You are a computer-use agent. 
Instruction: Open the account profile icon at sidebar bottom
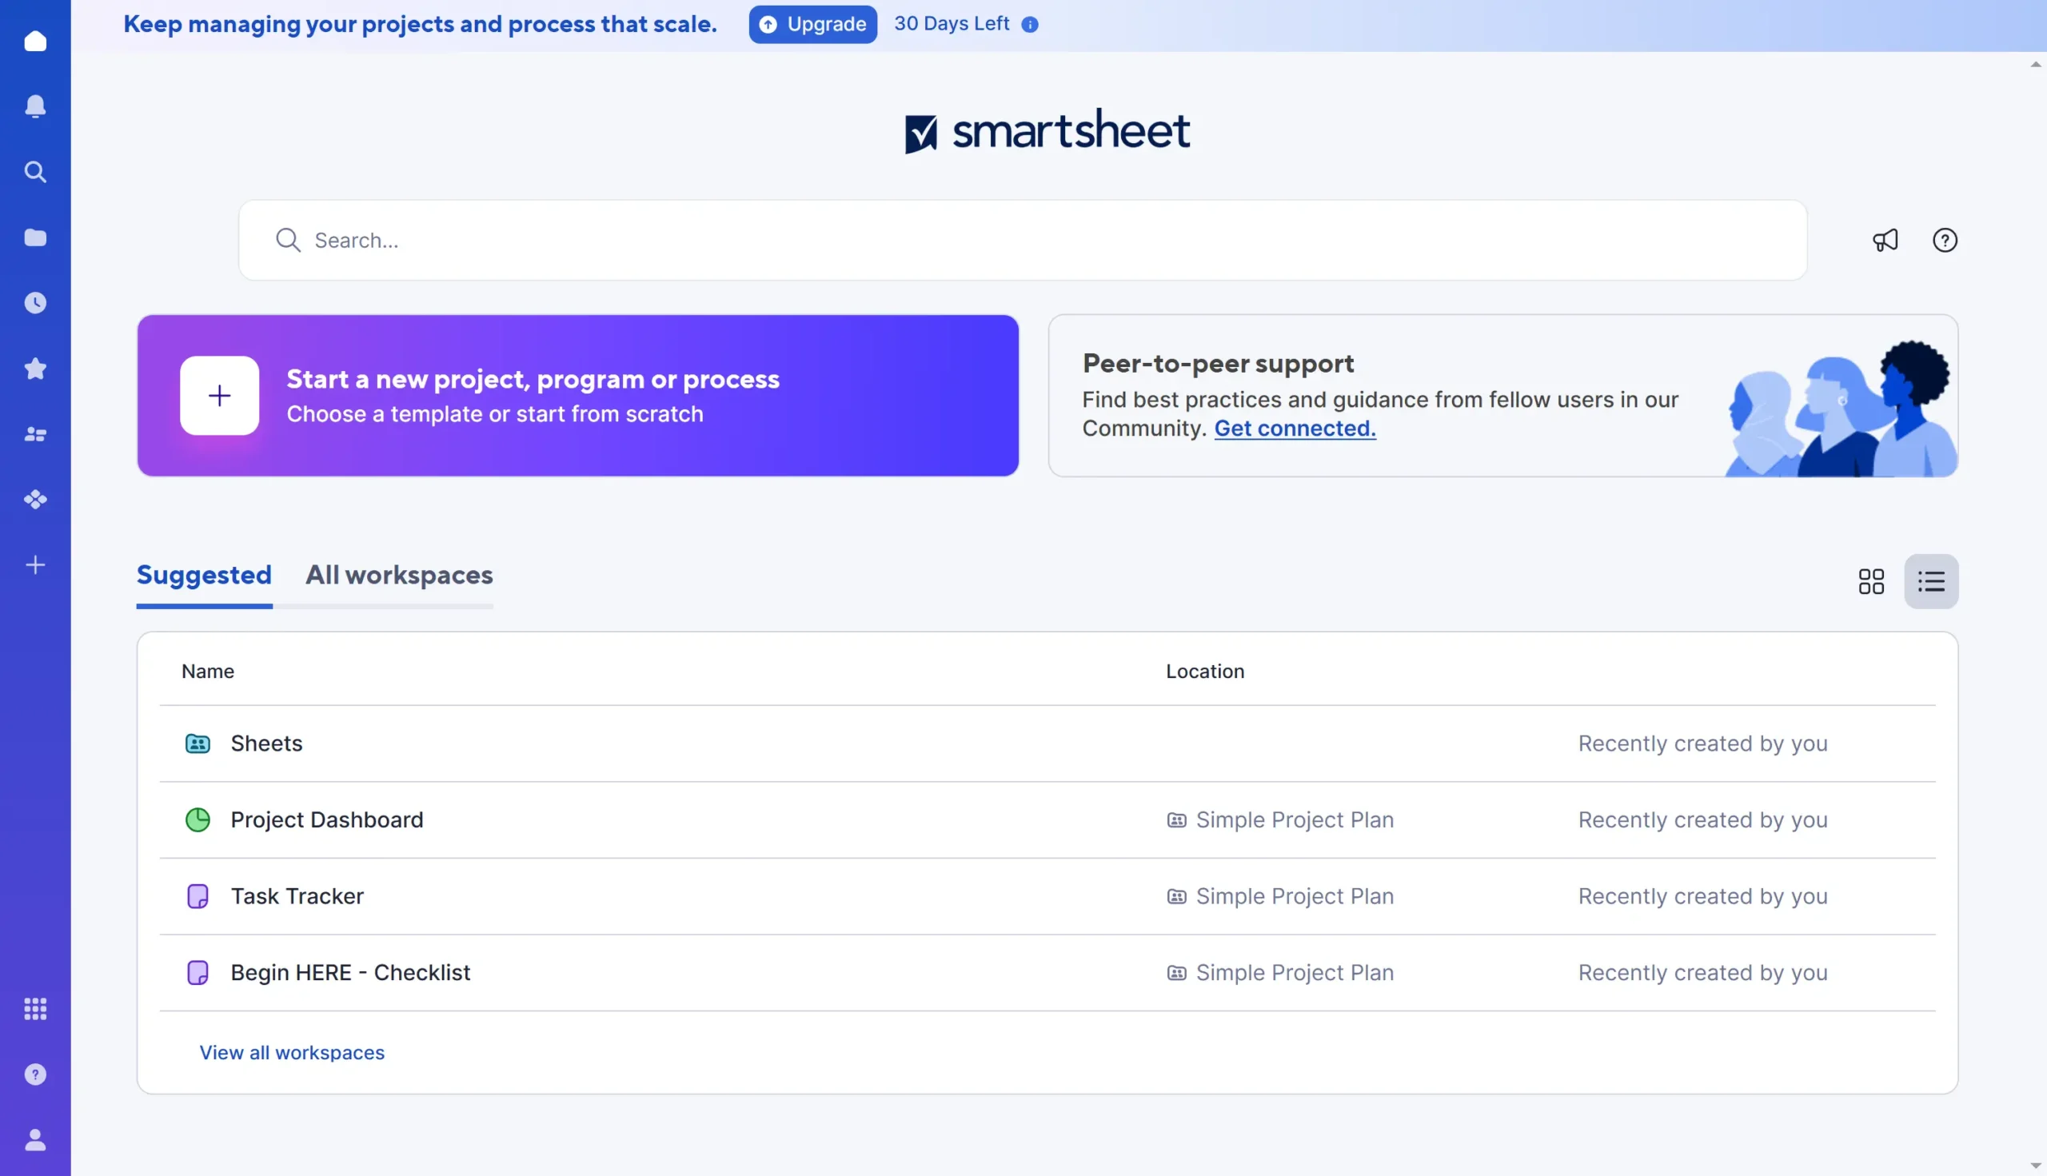pyautogui.click(x=35, y=1140)
